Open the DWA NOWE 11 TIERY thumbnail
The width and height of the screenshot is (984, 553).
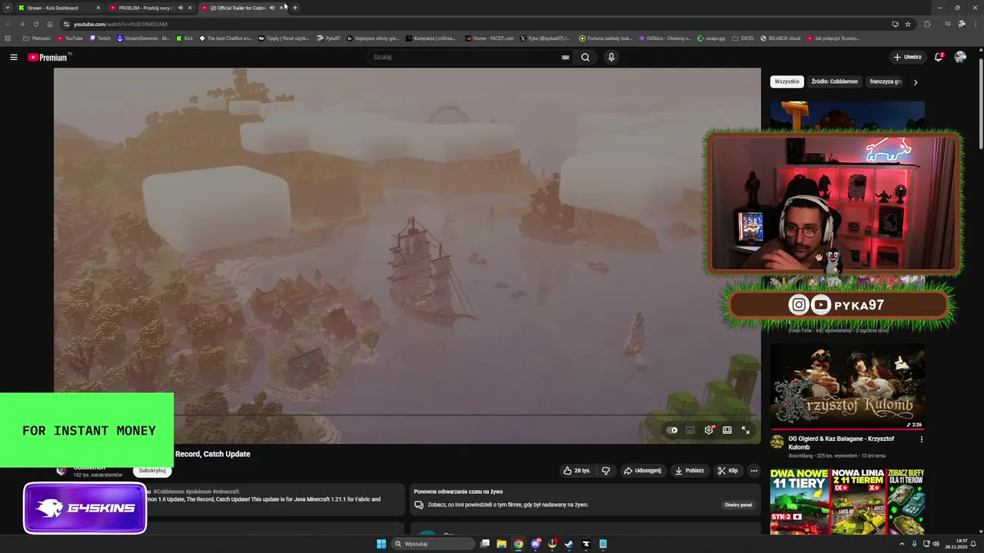point(847,502)
